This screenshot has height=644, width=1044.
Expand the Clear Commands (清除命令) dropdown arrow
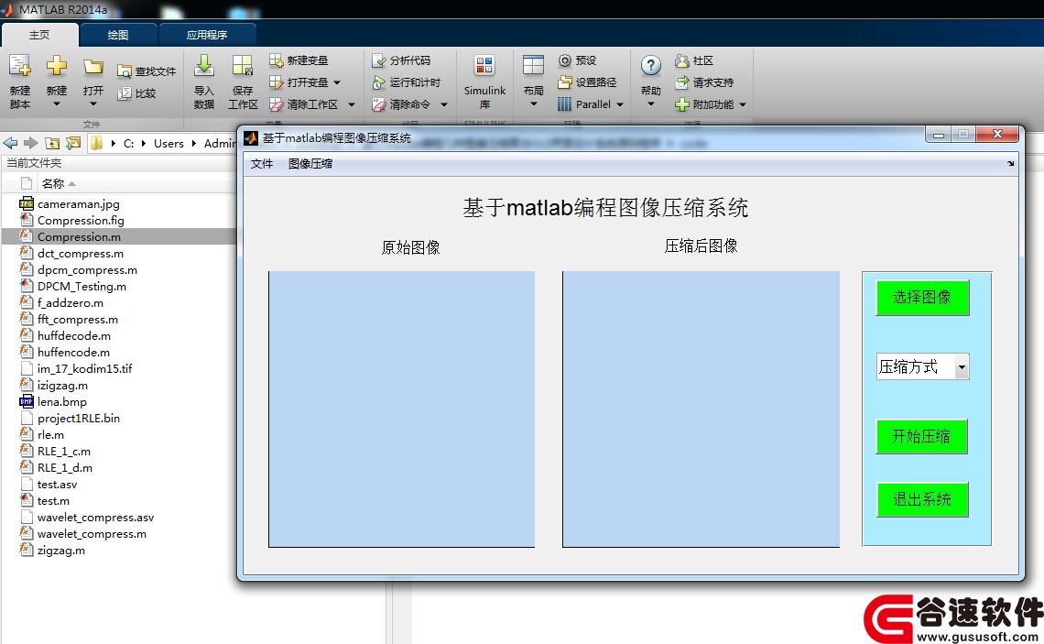pos(443,104)
